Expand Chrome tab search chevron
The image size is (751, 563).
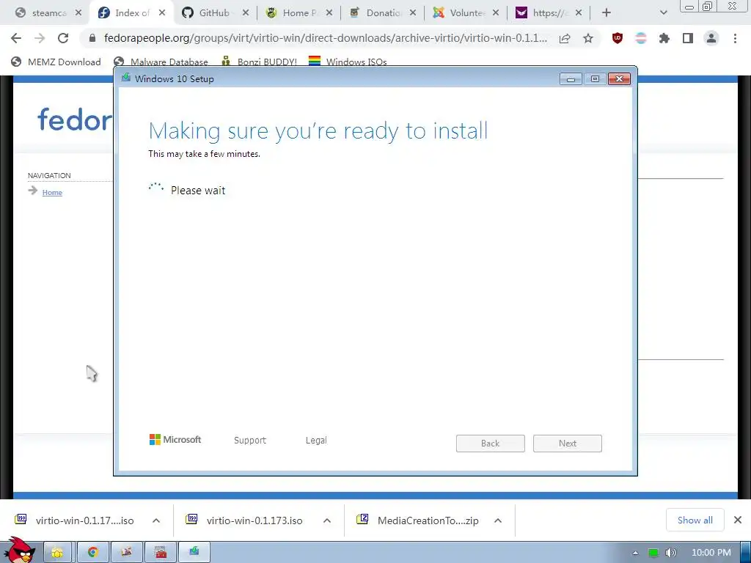tap(663, 13)
